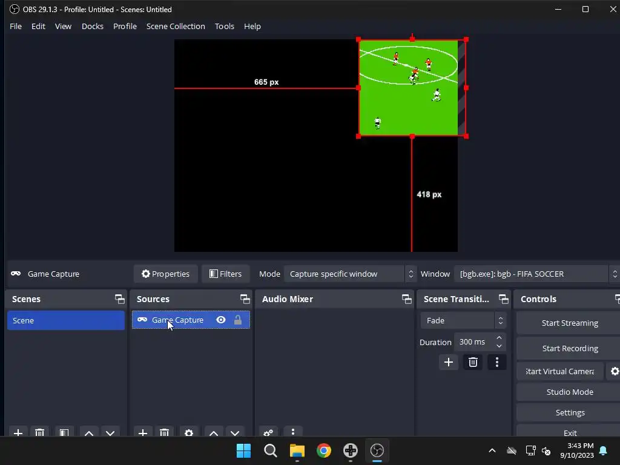620x465 pixels.
Task: Move the source up in the Sources list
Action: pyautogui.click(x=214, y=432)
